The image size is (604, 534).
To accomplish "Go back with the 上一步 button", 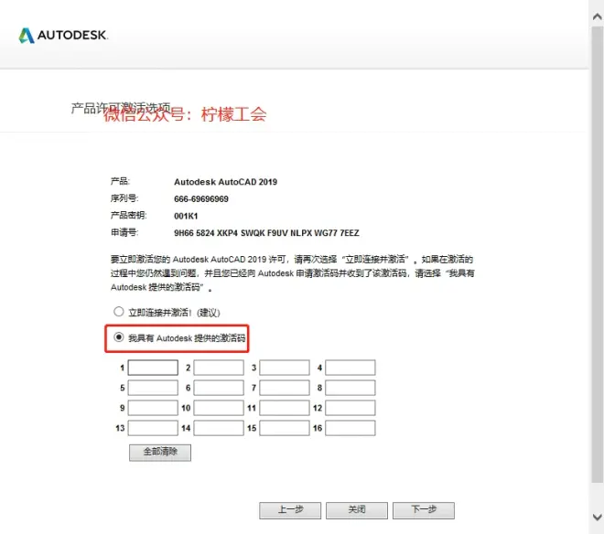I will 290,510.
